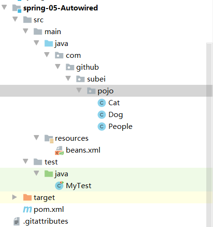The width and height of the screenshot is (213, 227).
Task: Select the github package
Action: tap(88, 67)
